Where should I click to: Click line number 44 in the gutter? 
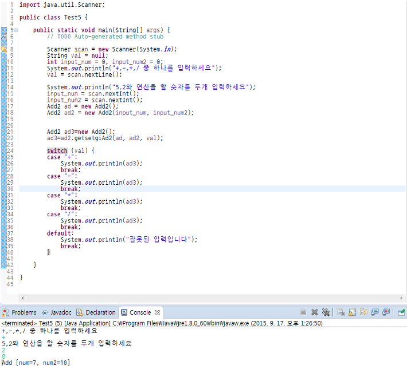[x=10, y=277]
